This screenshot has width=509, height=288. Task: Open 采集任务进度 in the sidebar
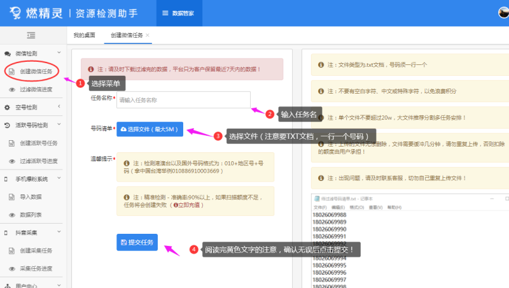tap(36, 268)
